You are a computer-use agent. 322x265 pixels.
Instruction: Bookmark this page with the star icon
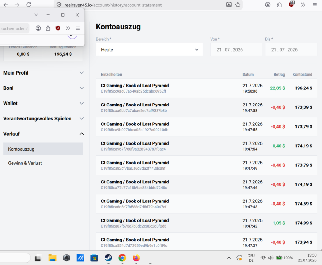(x=238, y=5)
